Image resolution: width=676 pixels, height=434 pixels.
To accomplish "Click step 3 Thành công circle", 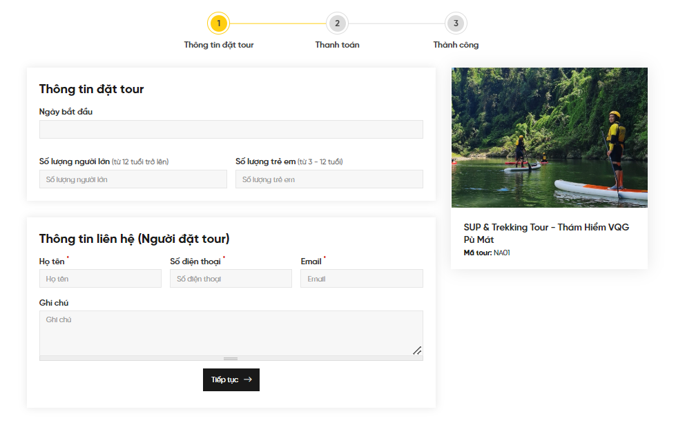I will pyautogui.click(x=456, y=23).
